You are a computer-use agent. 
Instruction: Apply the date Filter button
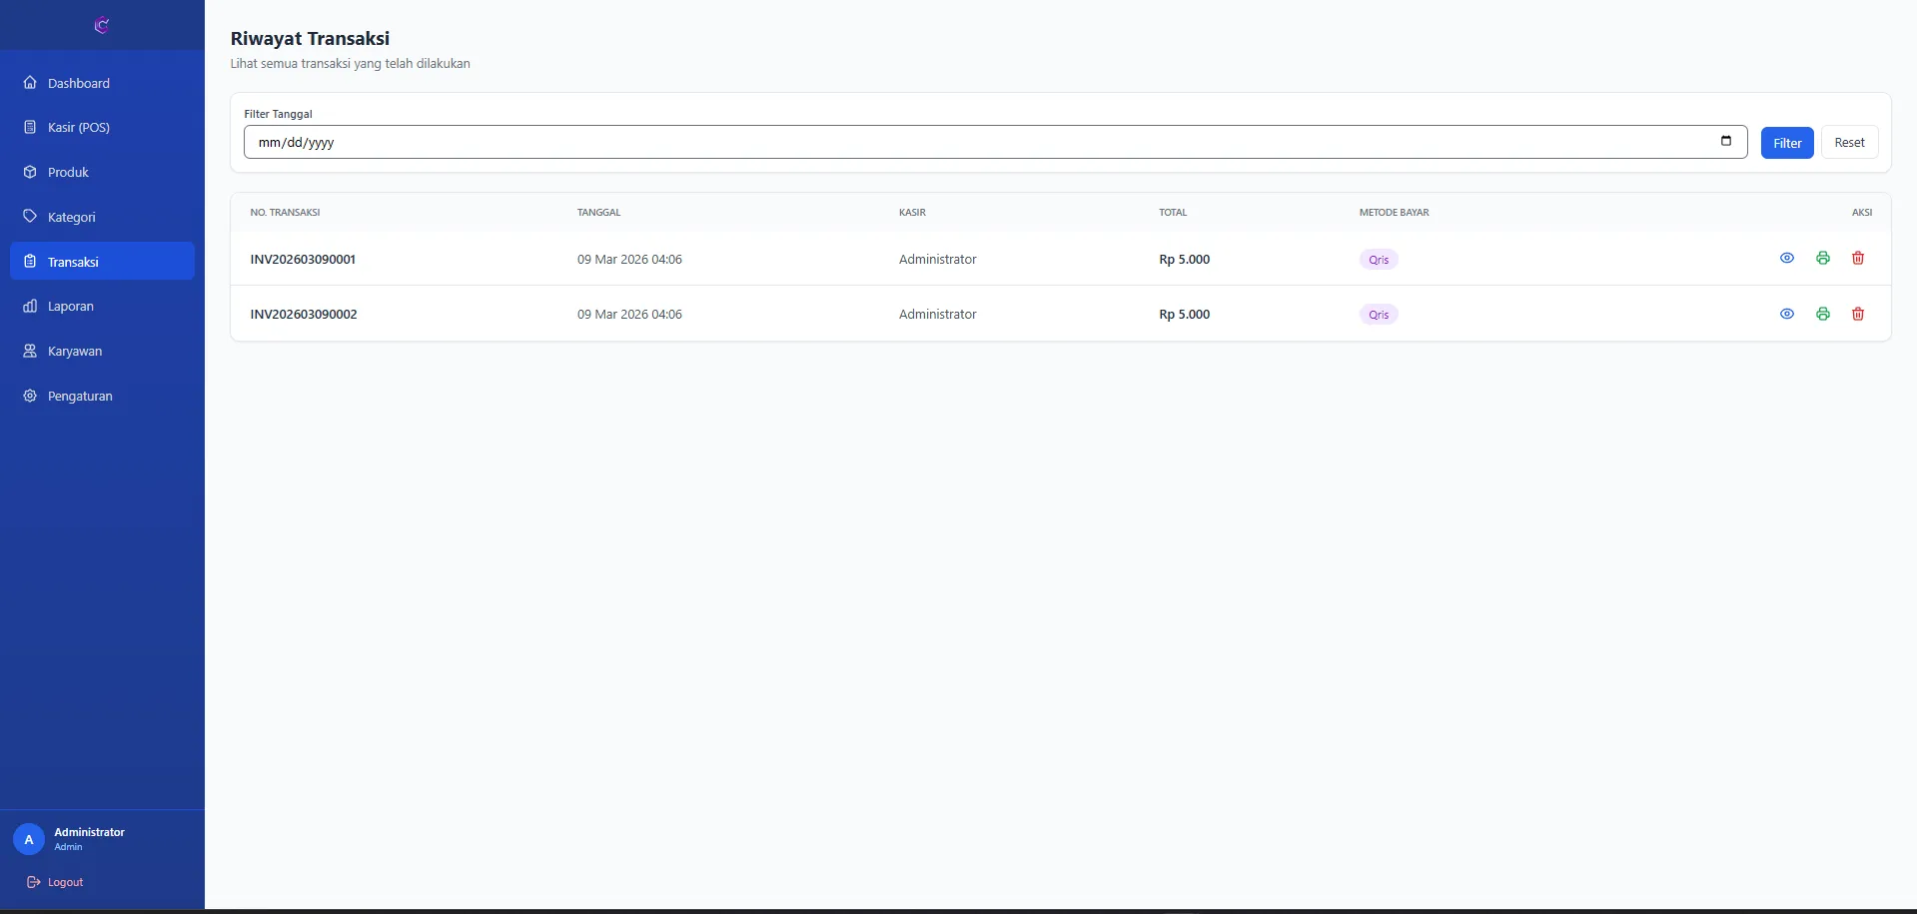1786,143
